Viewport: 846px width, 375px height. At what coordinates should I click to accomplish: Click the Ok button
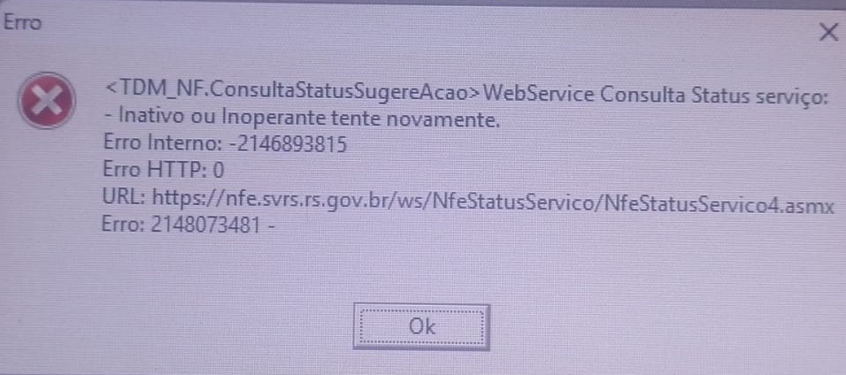tap(421, 327)
